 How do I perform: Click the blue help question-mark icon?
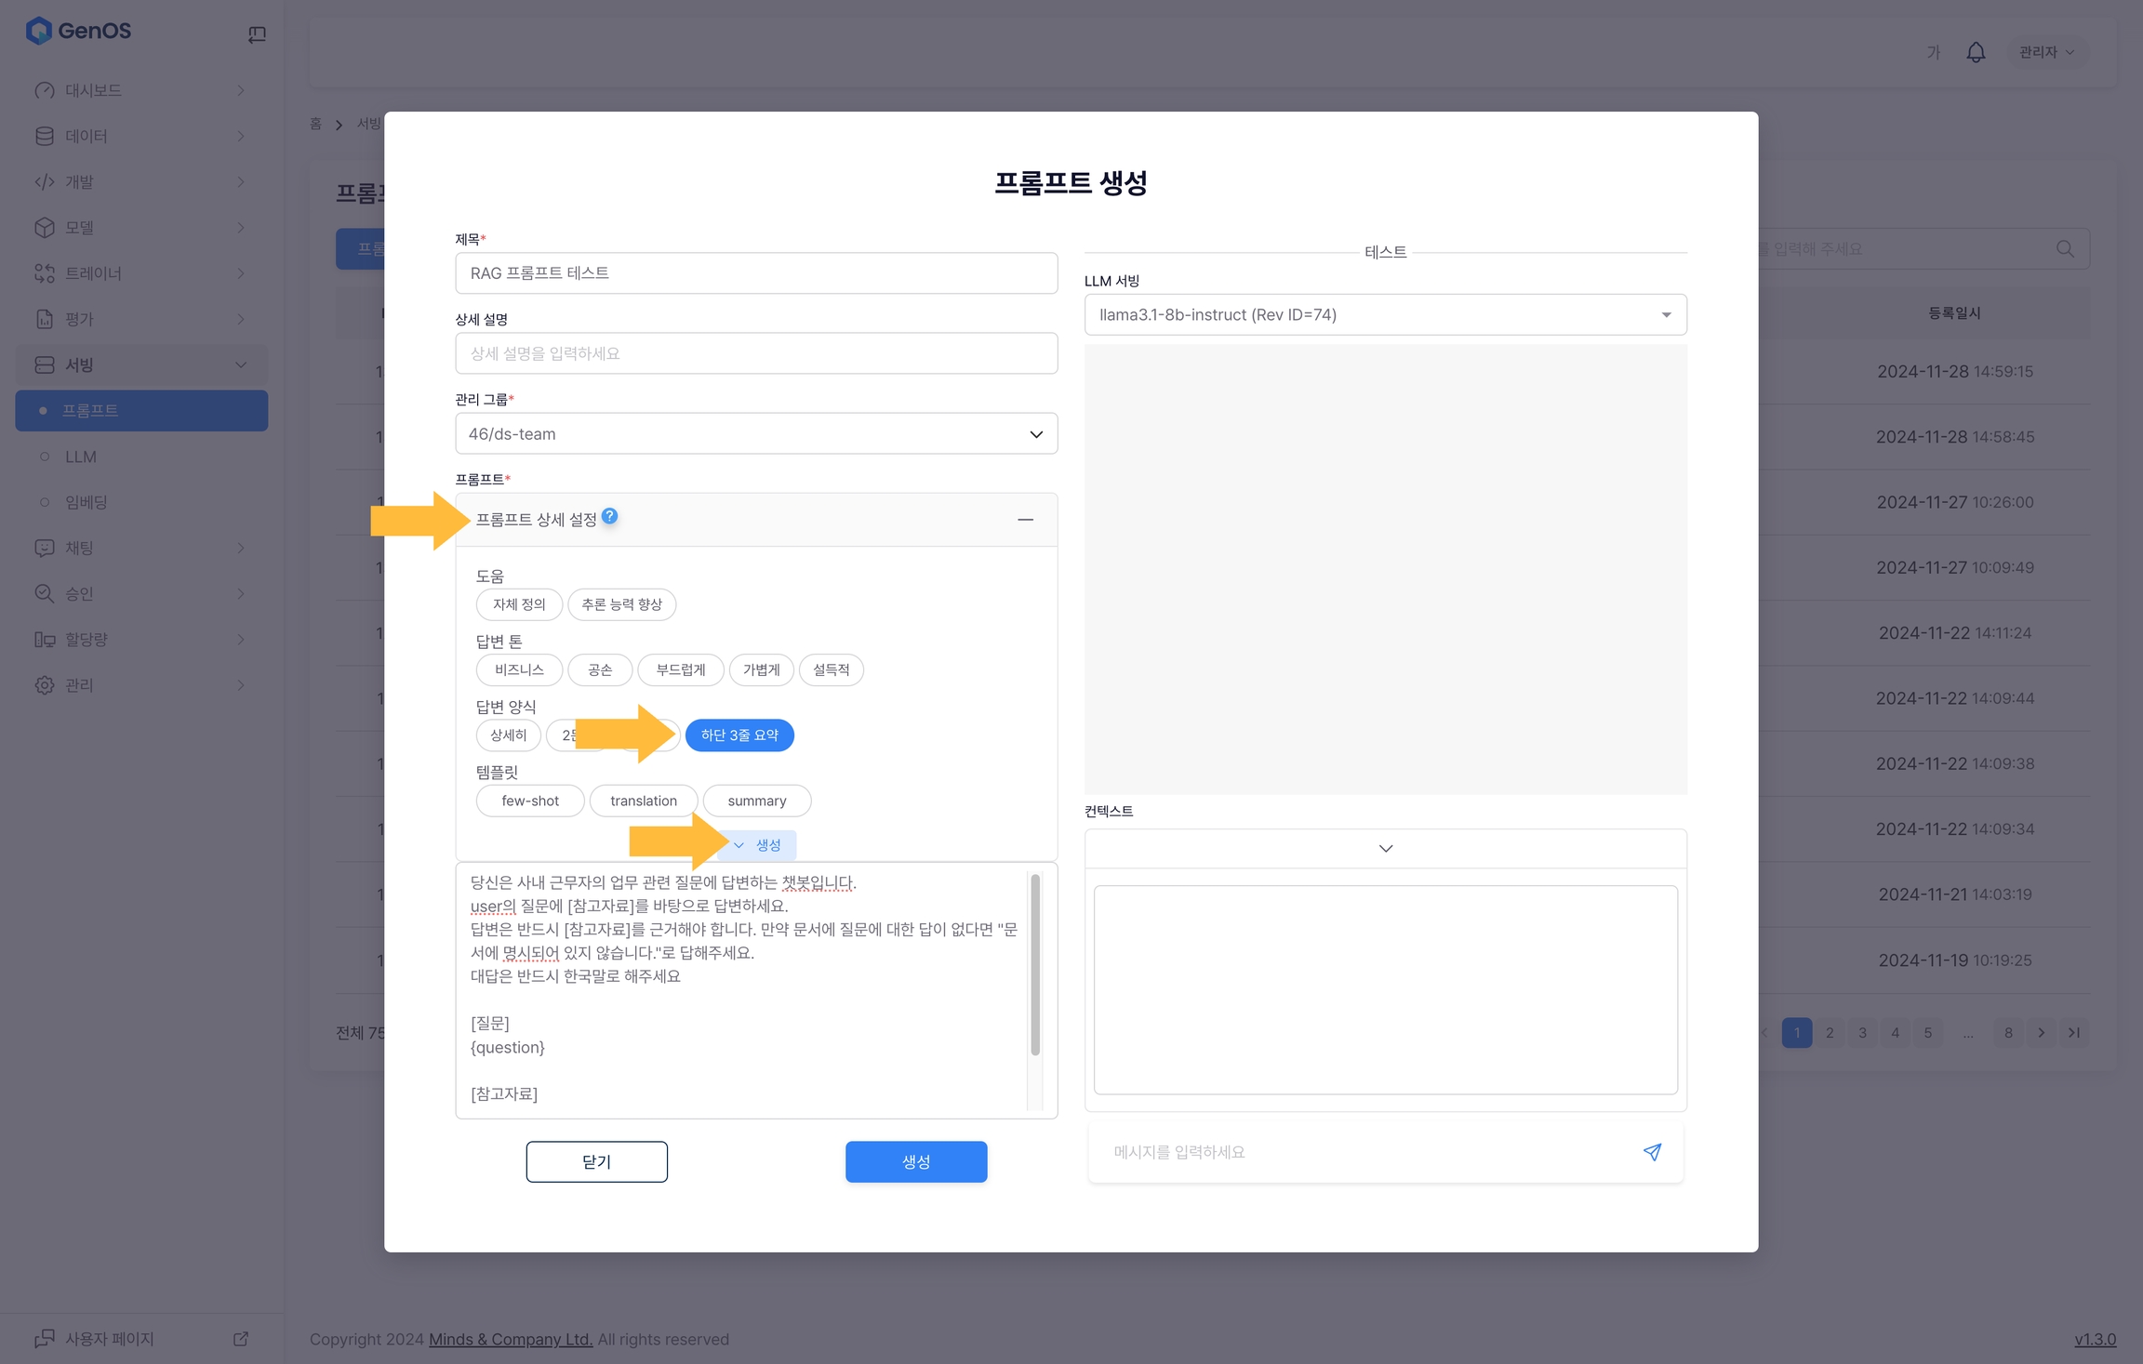[609, 516]
